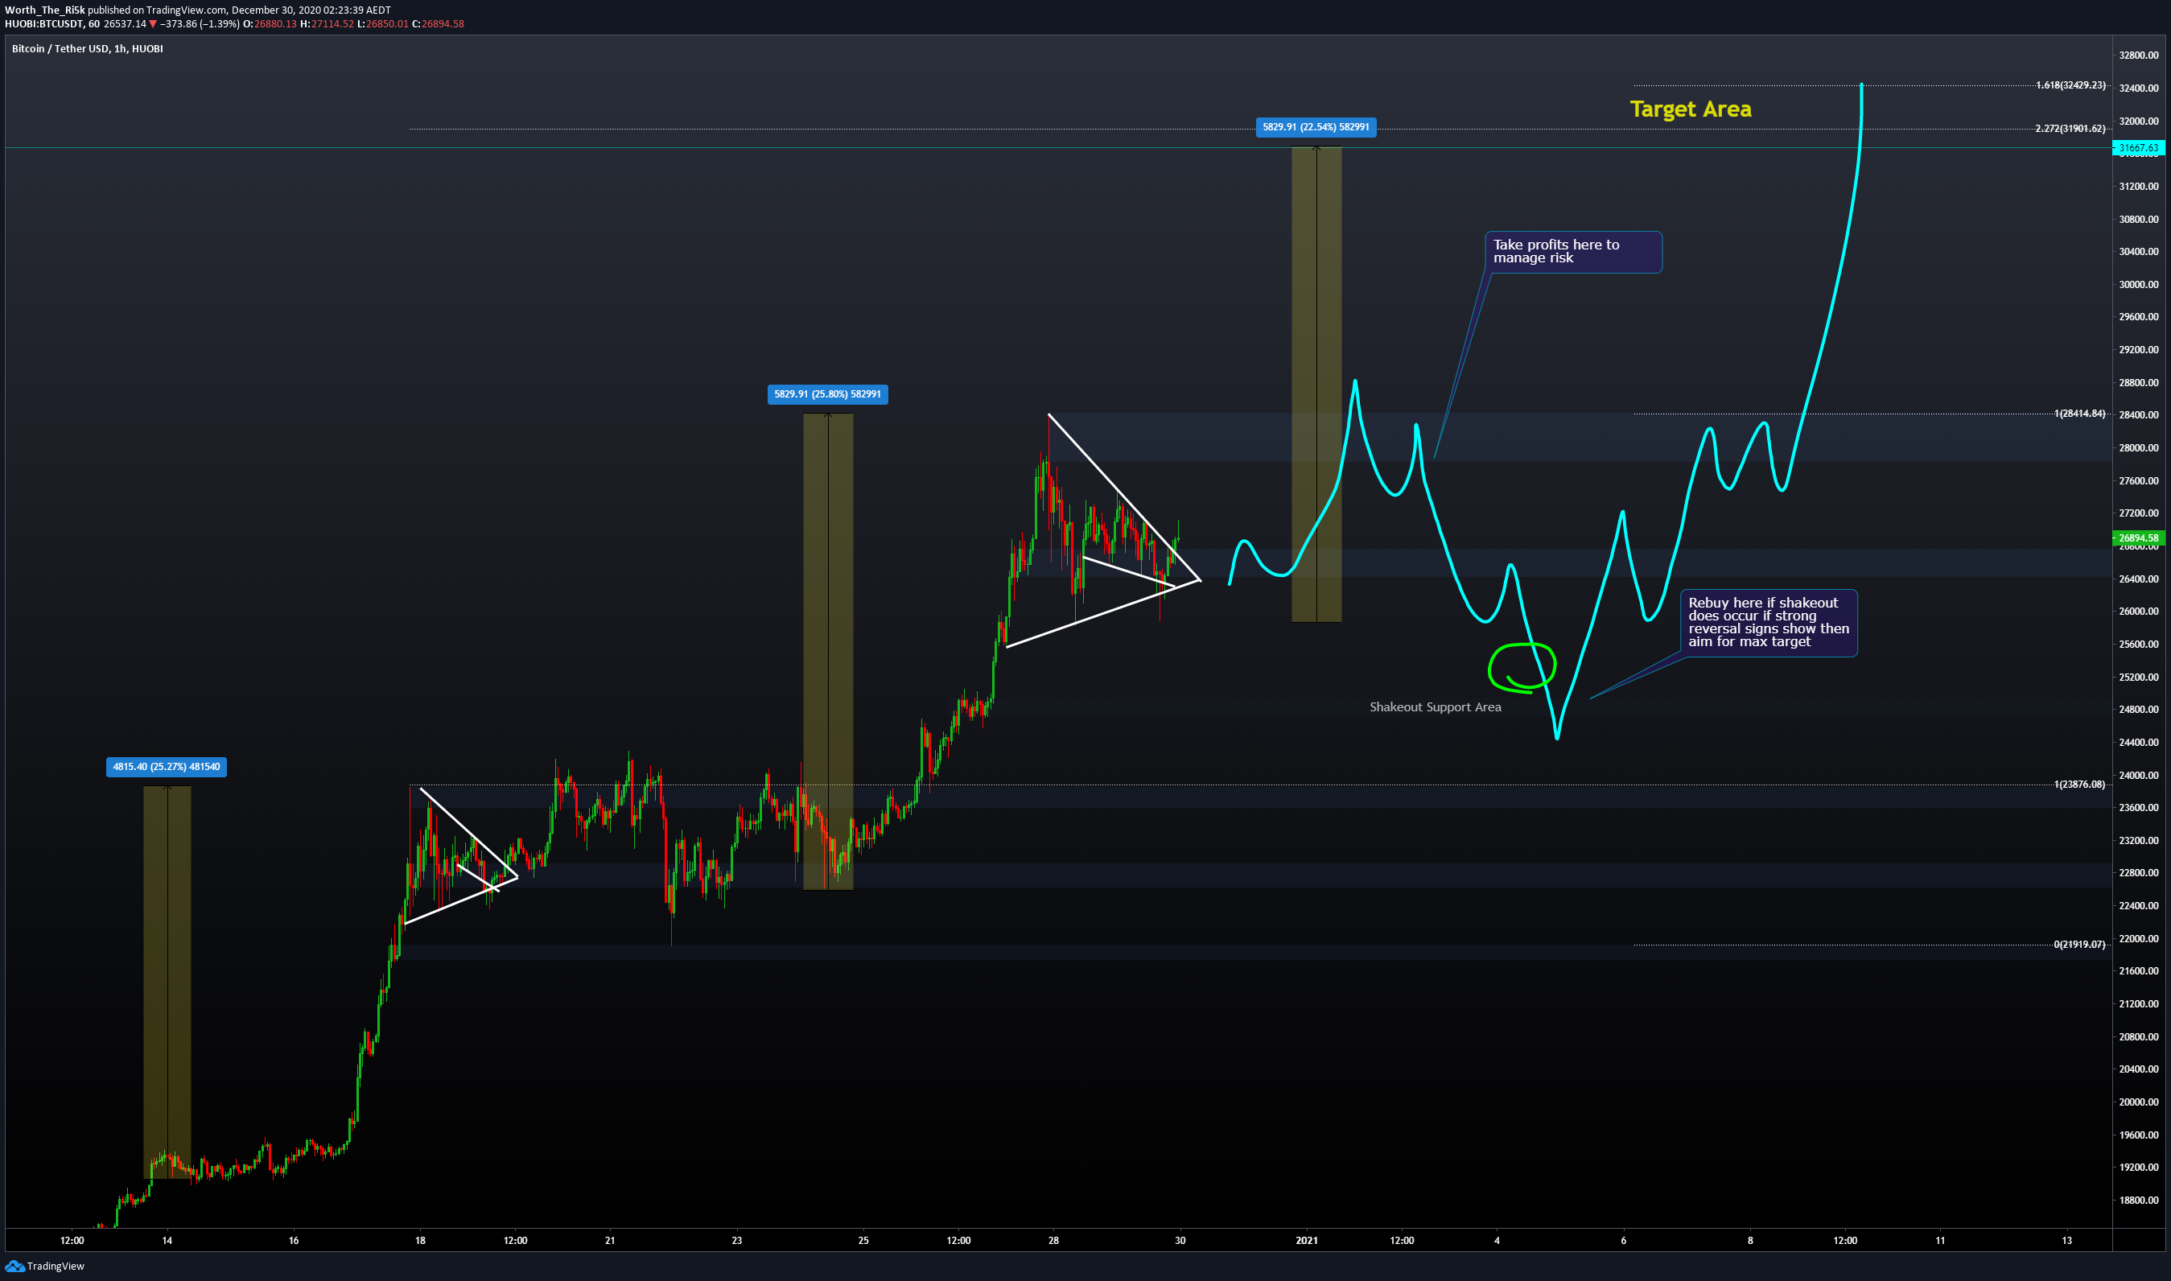
Task: Click the 32800.00 price axis value
Action: coord(2138,56)
